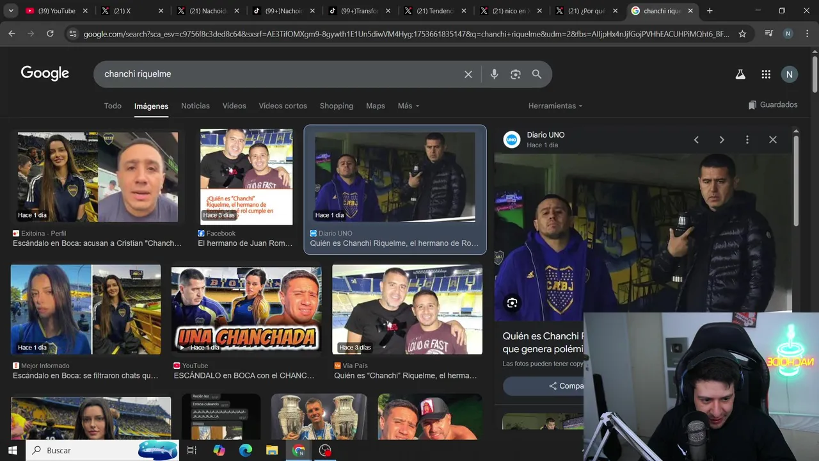
Task: Open Facebook hermano de Juan Román link
Action: click(245, 243)
